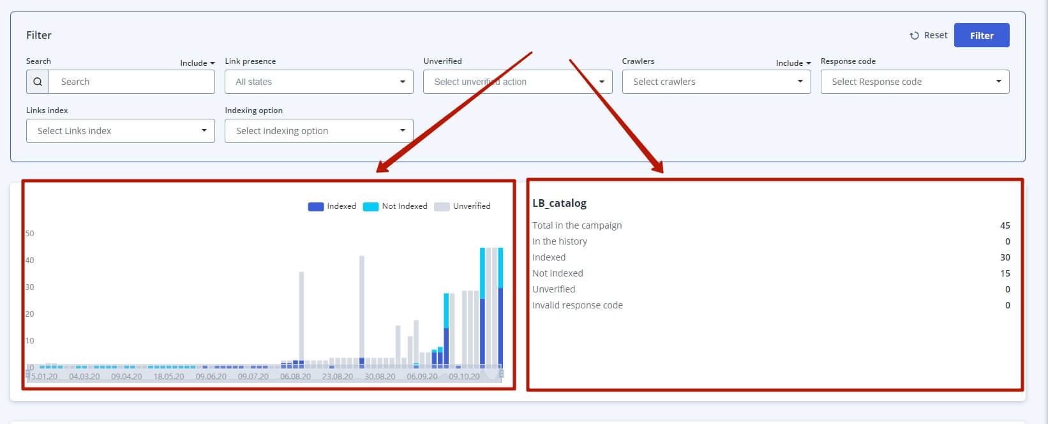The width and height of the screenshot is (1048, 424).
Task: Focus the Search text field
Action: tap(131, 82)
